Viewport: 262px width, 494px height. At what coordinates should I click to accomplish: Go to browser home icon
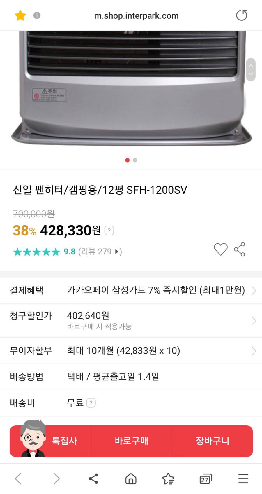131,479
